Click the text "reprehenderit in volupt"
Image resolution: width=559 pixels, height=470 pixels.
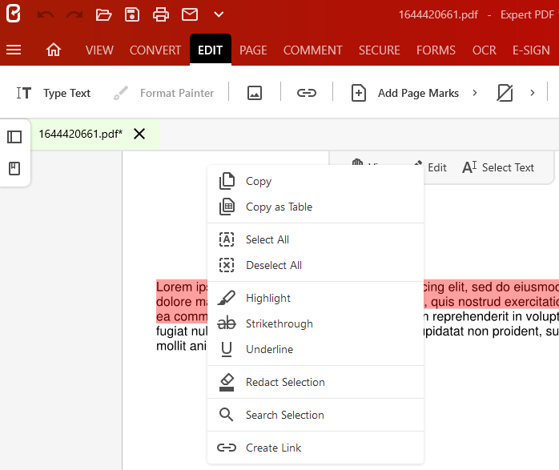coord(496,316)
